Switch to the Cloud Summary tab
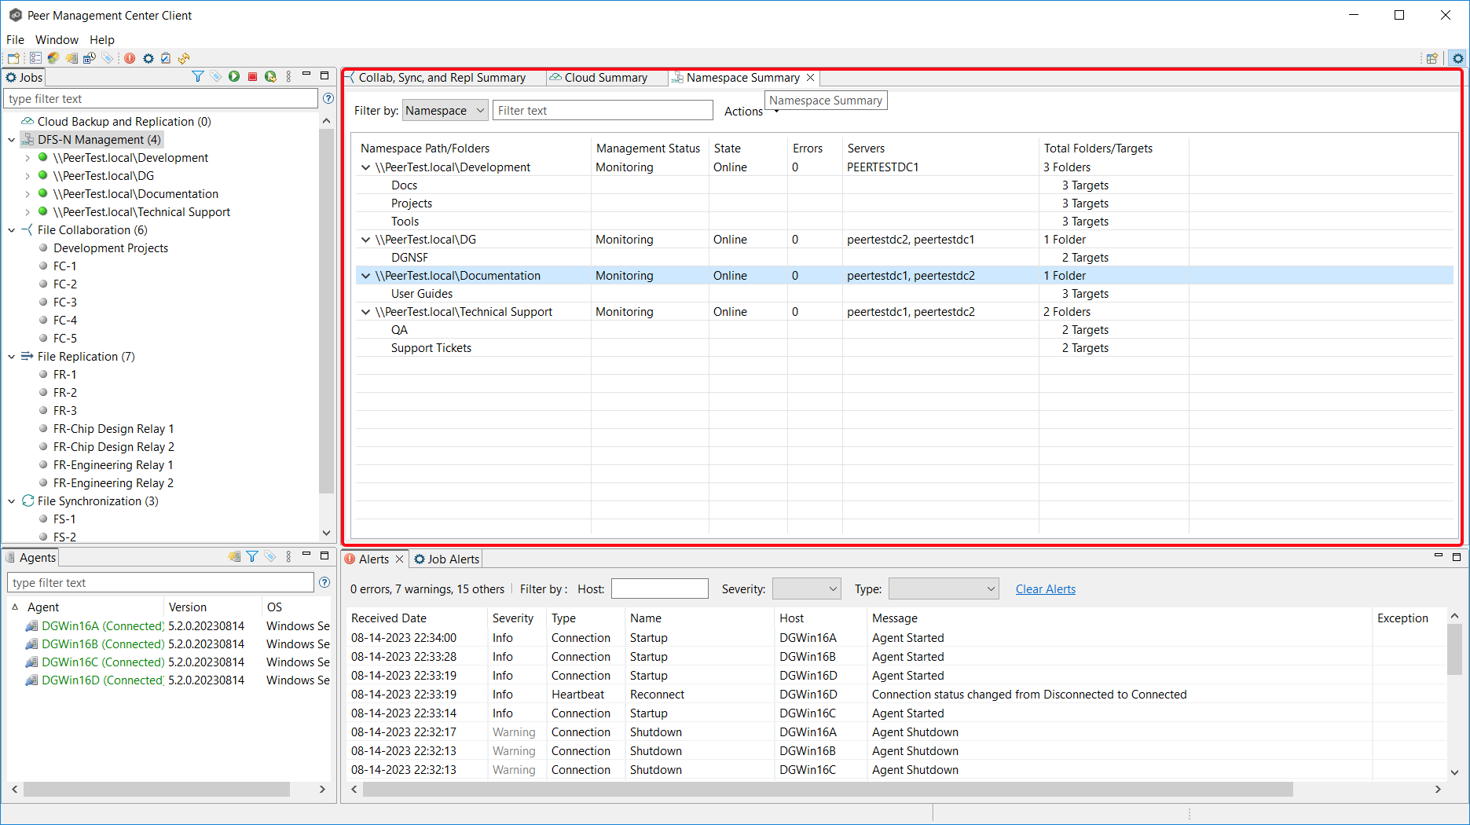This screenshot has height=825, width=1470. click(x=605, y=78)
